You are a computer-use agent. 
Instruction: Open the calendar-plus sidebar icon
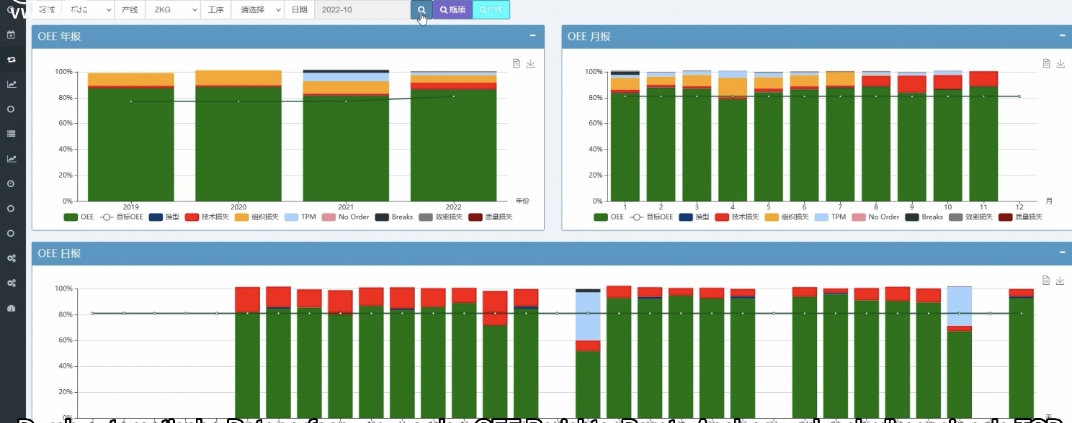[11, 35]
